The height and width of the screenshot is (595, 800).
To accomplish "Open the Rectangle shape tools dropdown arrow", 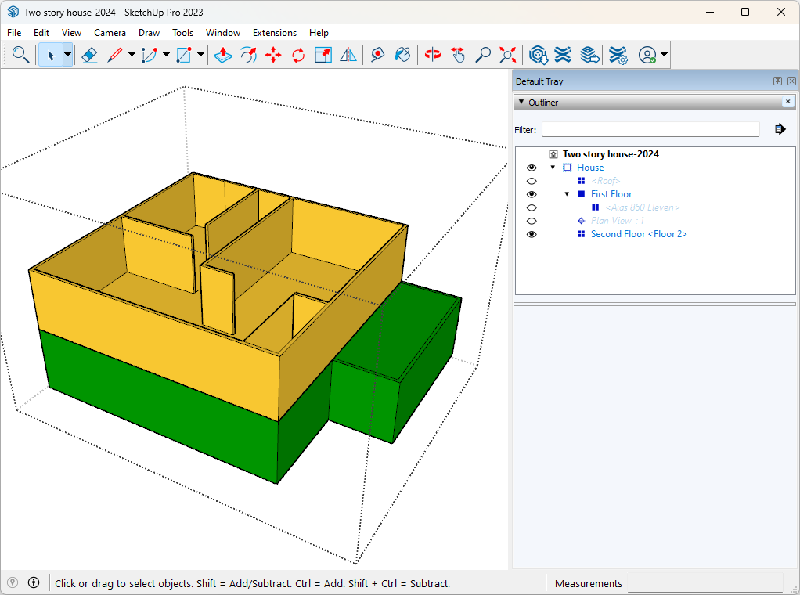I will [201, 55].
